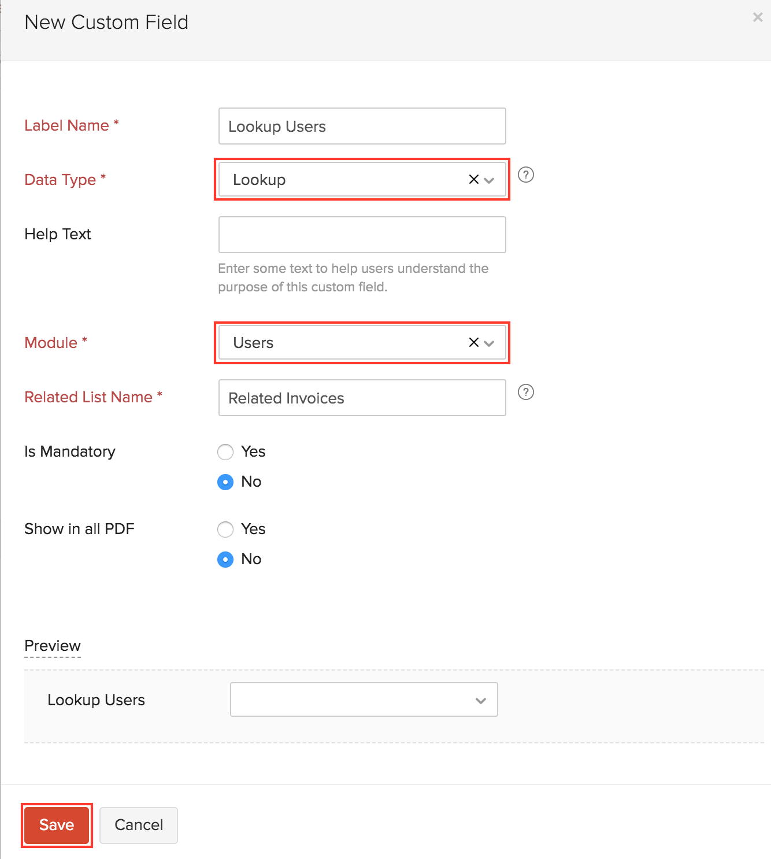771x859 pixels.
Task: Select Yes for Show in all PDF
Action: [225, 530]
